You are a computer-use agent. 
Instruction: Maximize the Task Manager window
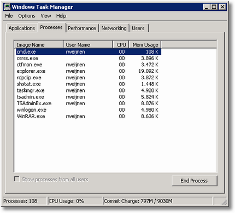click(214, 7)
